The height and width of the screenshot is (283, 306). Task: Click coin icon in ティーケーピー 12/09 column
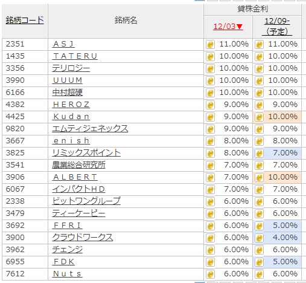[259, 214]
